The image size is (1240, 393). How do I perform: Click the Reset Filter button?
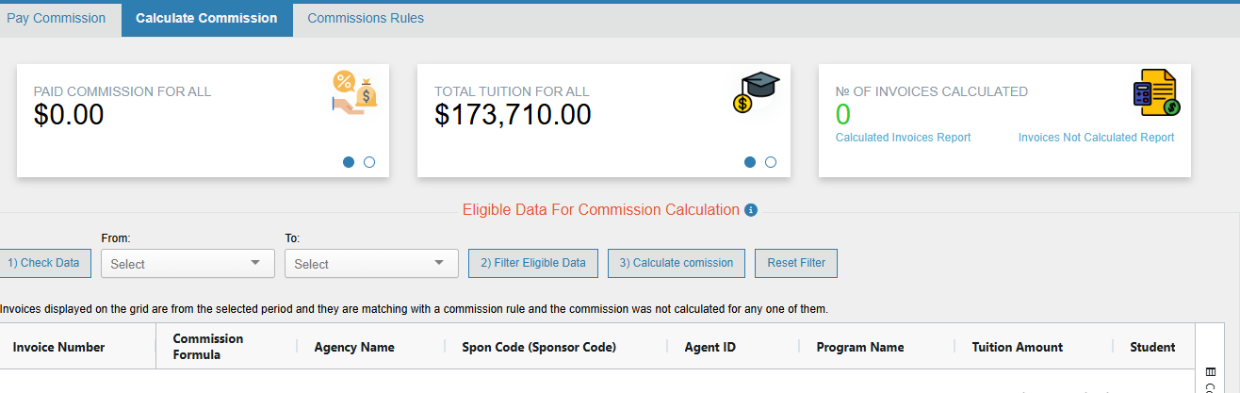(x=796, y=263)
